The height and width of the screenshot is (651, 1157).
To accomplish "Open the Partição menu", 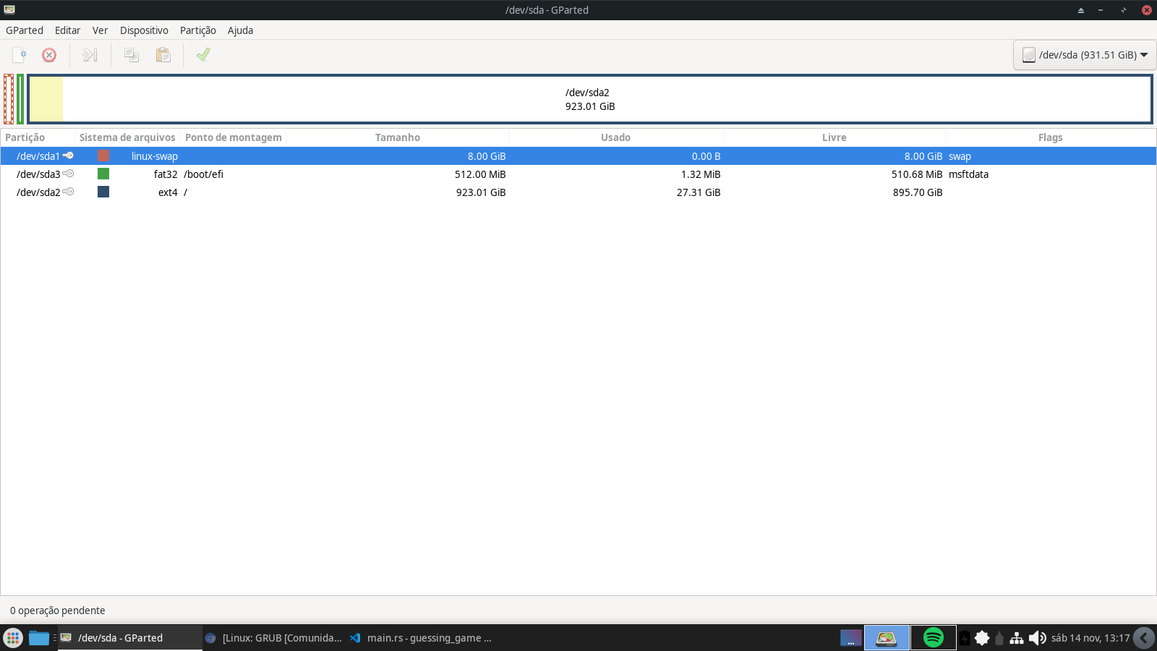I will point(198,30).
